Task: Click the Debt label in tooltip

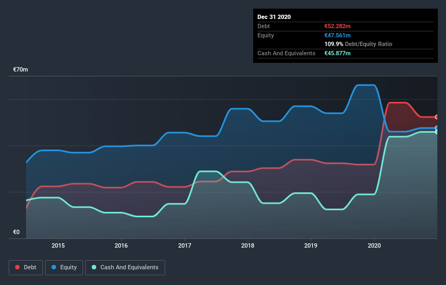Action: [x=263, y=26]
